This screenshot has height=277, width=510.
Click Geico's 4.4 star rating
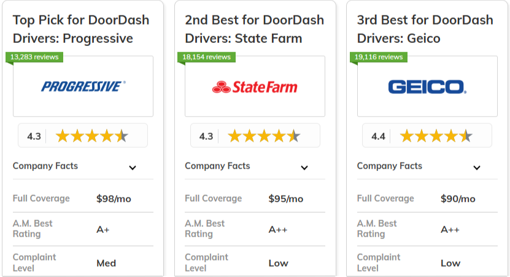tap(427, 135)
